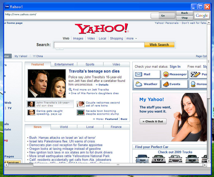Click the Buzz link
Image resolution: width=214 pixels, height=177 pixels.
pos(124,119)
